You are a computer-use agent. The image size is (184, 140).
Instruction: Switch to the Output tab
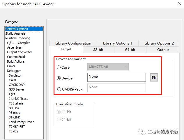(163, 50)
